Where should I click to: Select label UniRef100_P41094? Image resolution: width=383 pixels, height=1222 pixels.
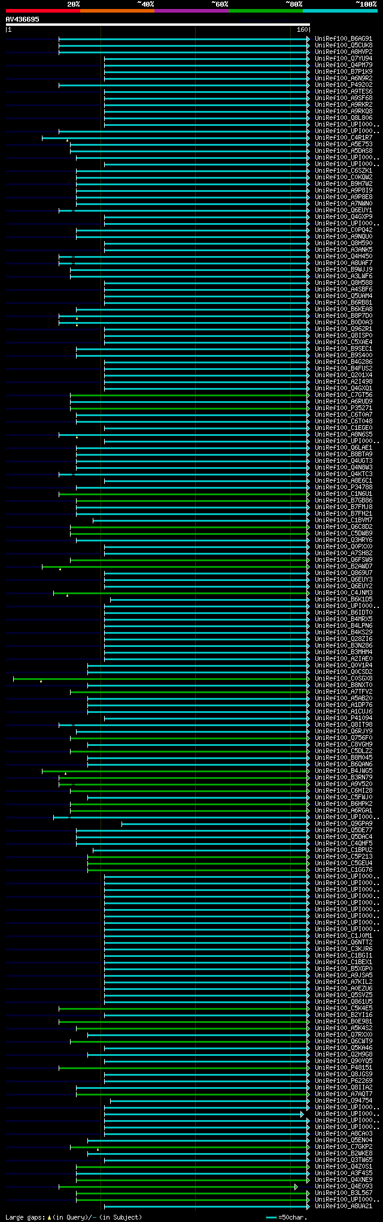[x=344, y=718]
